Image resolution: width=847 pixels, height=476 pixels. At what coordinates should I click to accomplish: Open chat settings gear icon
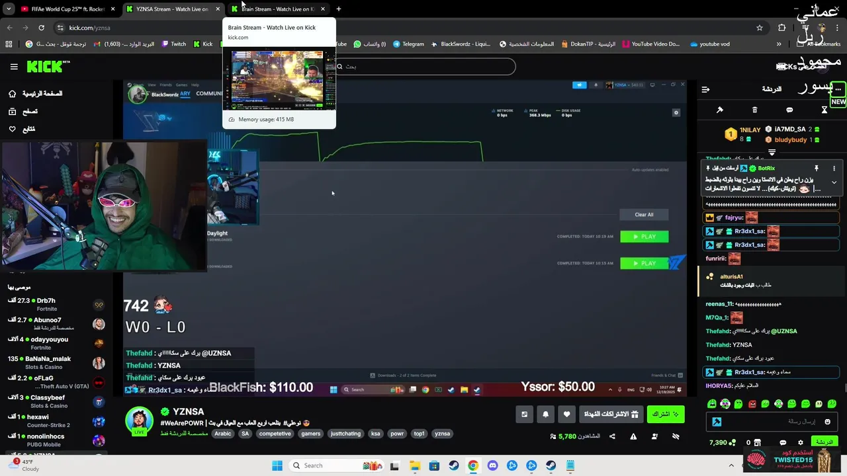click(x=800, y=442)
